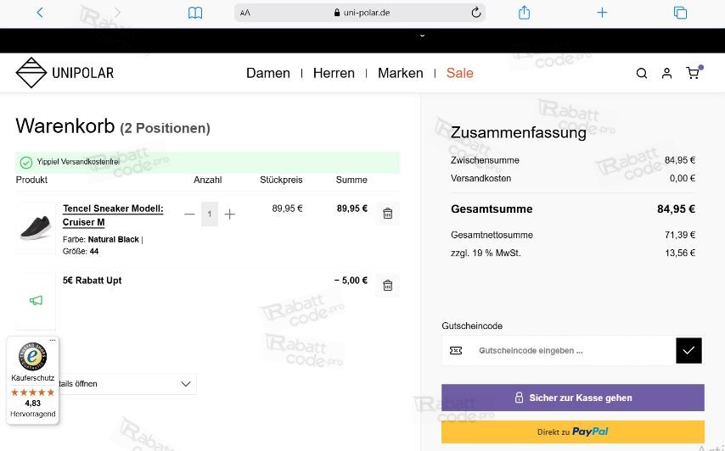Show all tabs via the tabs overview icon
725x451 pixels.
[x=680, y=13]
